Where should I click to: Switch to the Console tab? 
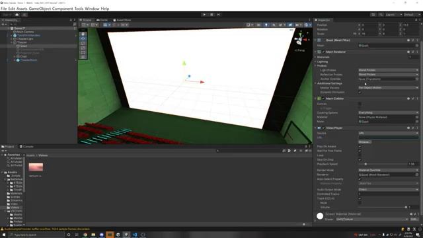pyautogui.click(x=26, y=147)
